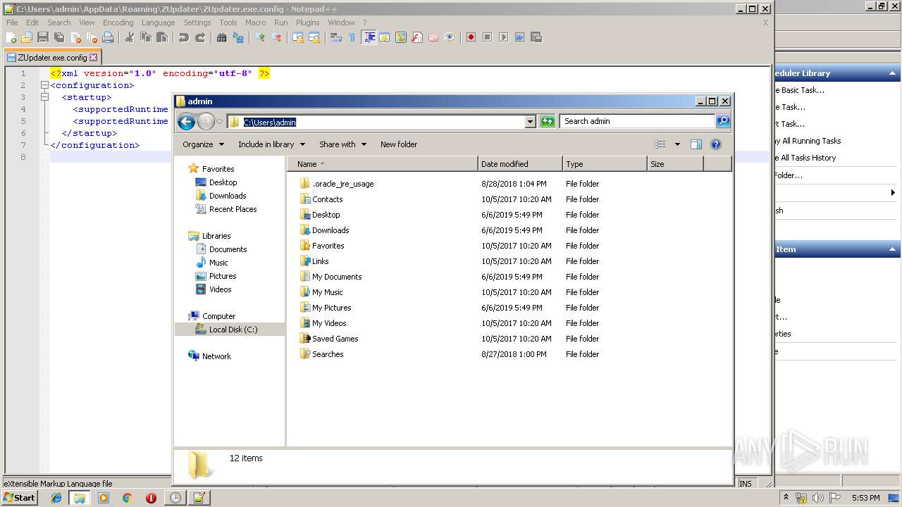Sort files by the Date modified column header
Screen dimensions: 902x507
coord(520,164)
